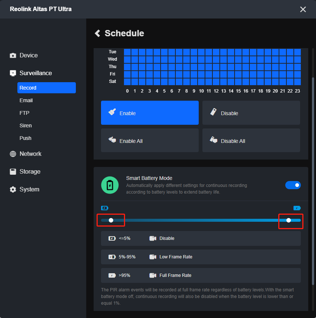316x318 pixels.
Task: Click the "<=5%" battery level text
Action: pos(124,238)
